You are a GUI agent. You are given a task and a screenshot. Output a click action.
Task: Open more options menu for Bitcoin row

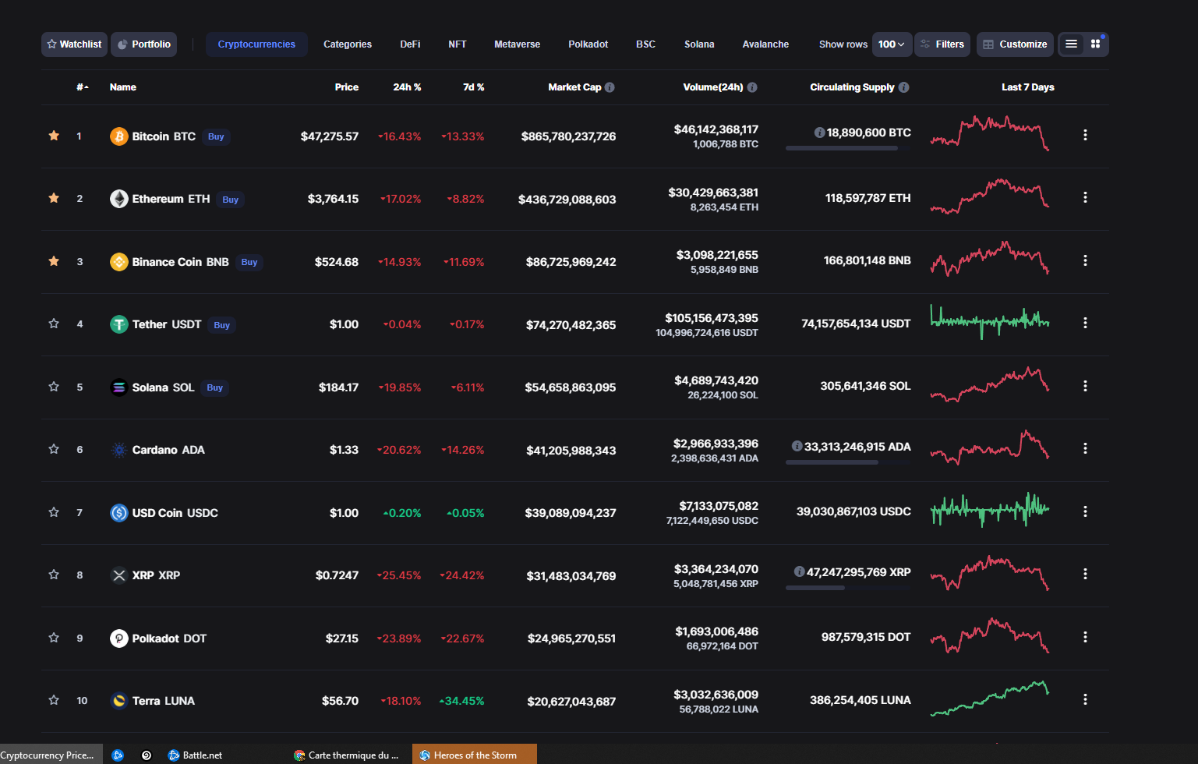1085,136
